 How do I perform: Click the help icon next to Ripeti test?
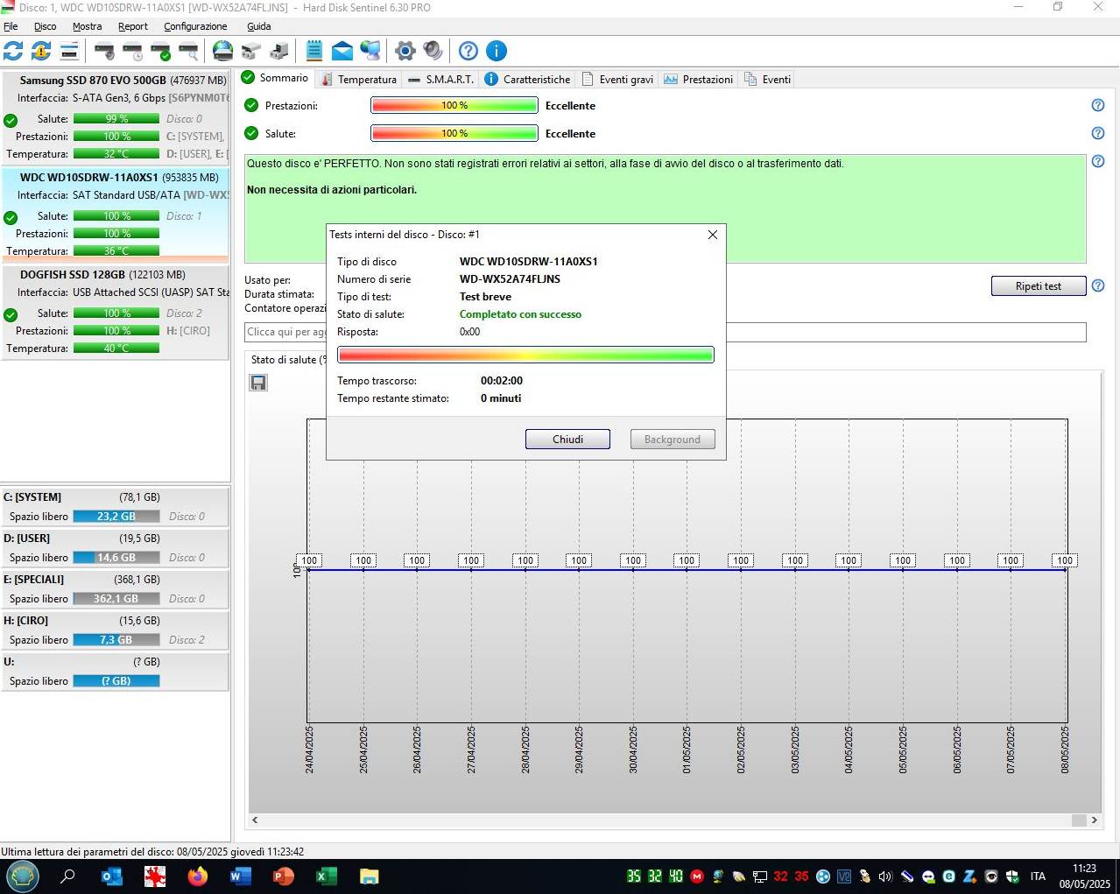click(1098, 285)
